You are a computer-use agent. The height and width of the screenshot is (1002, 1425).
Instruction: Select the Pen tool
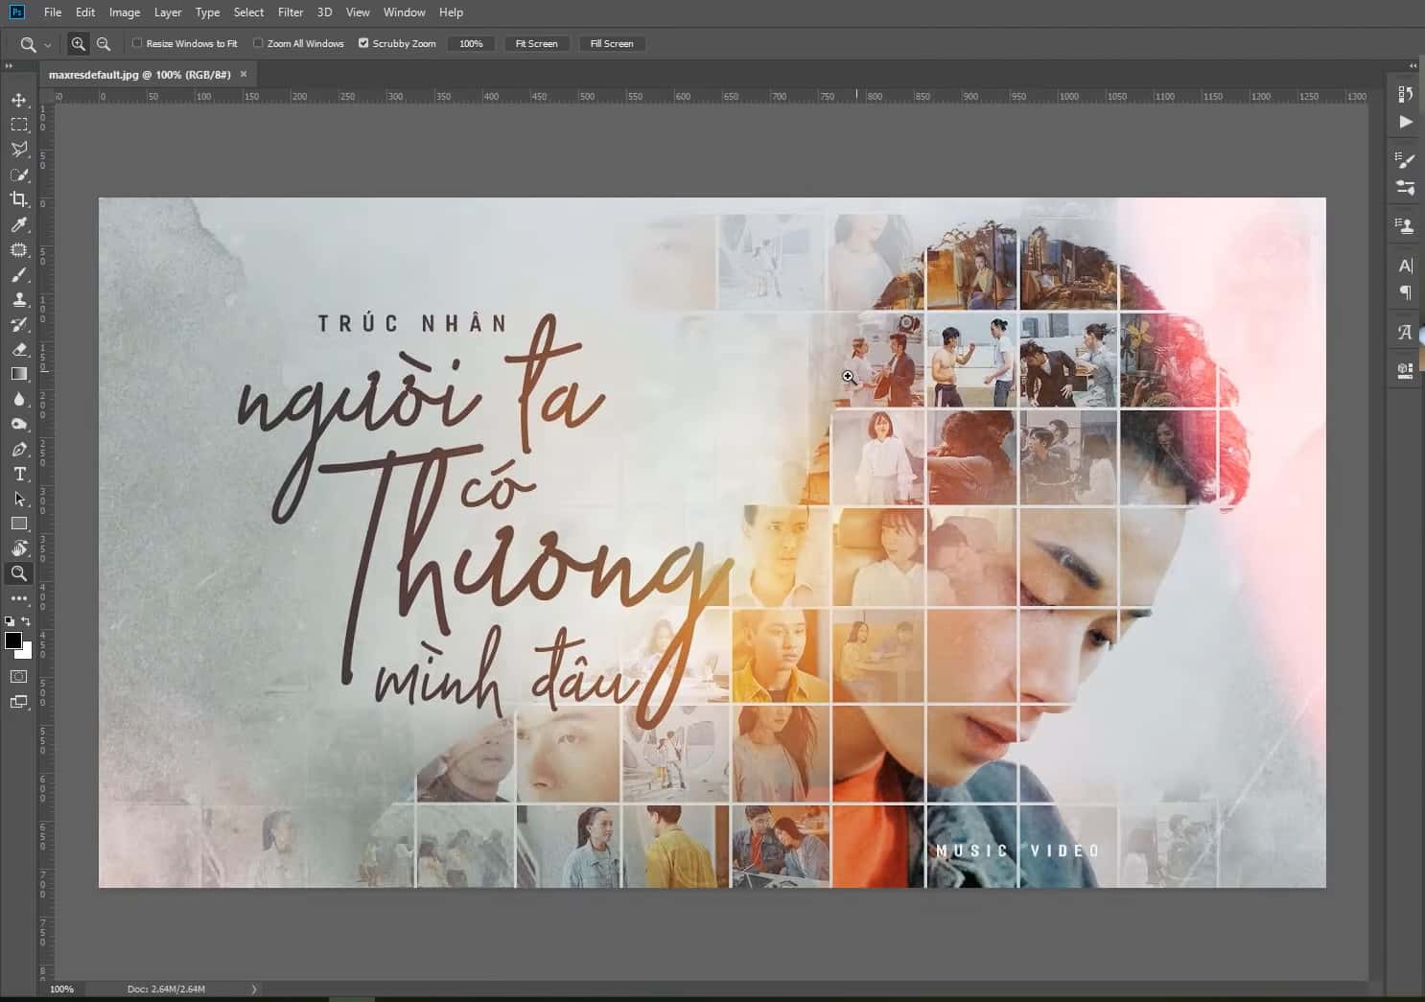[x=19, y=449]
